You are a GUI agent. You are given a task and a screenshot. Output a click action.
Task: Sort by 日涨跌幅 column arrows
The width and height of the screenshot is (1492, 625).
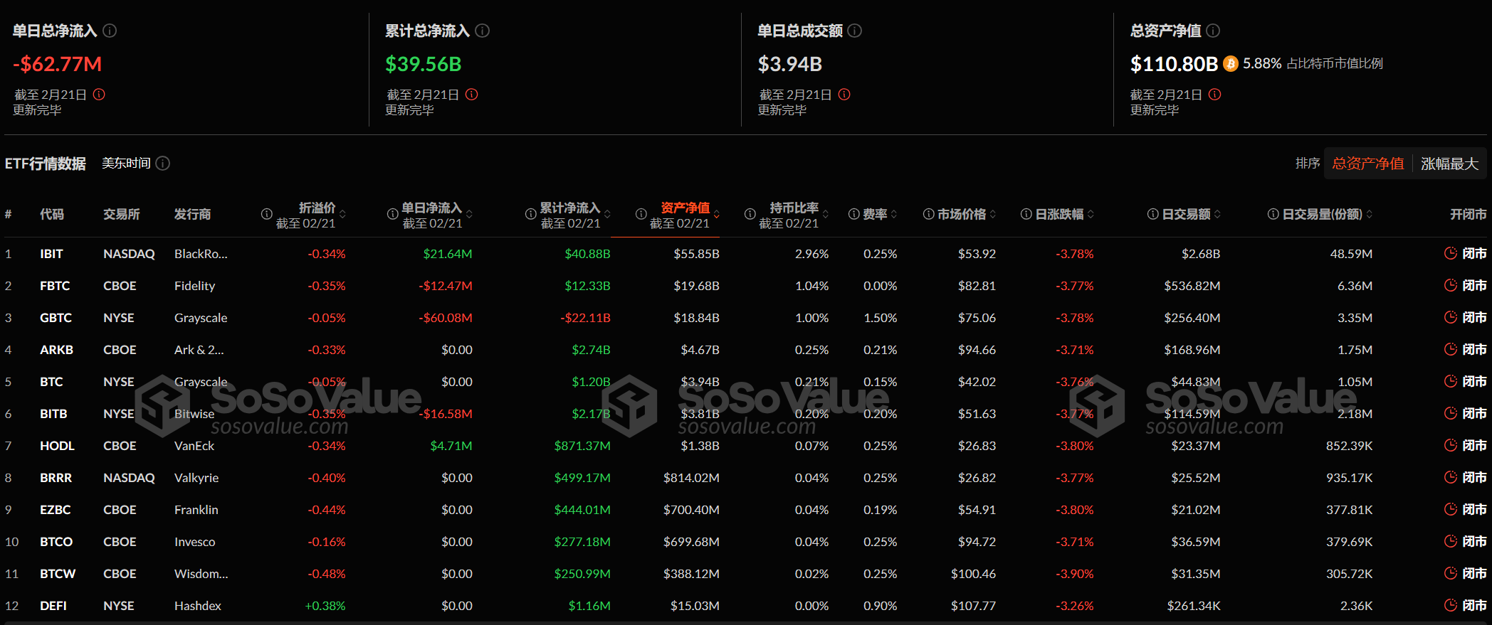pos(1091,214)
